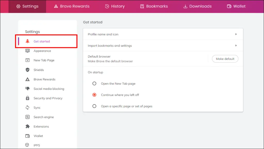Click the IPFS cube icon
The height and width of the screenshot is (149, 264).
coord(27,145)
